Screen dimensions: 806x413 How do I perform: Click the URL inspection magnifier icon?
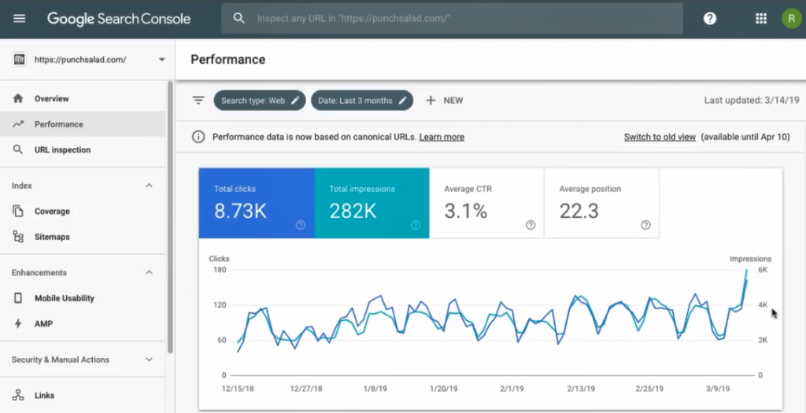(x=18, y=149)
